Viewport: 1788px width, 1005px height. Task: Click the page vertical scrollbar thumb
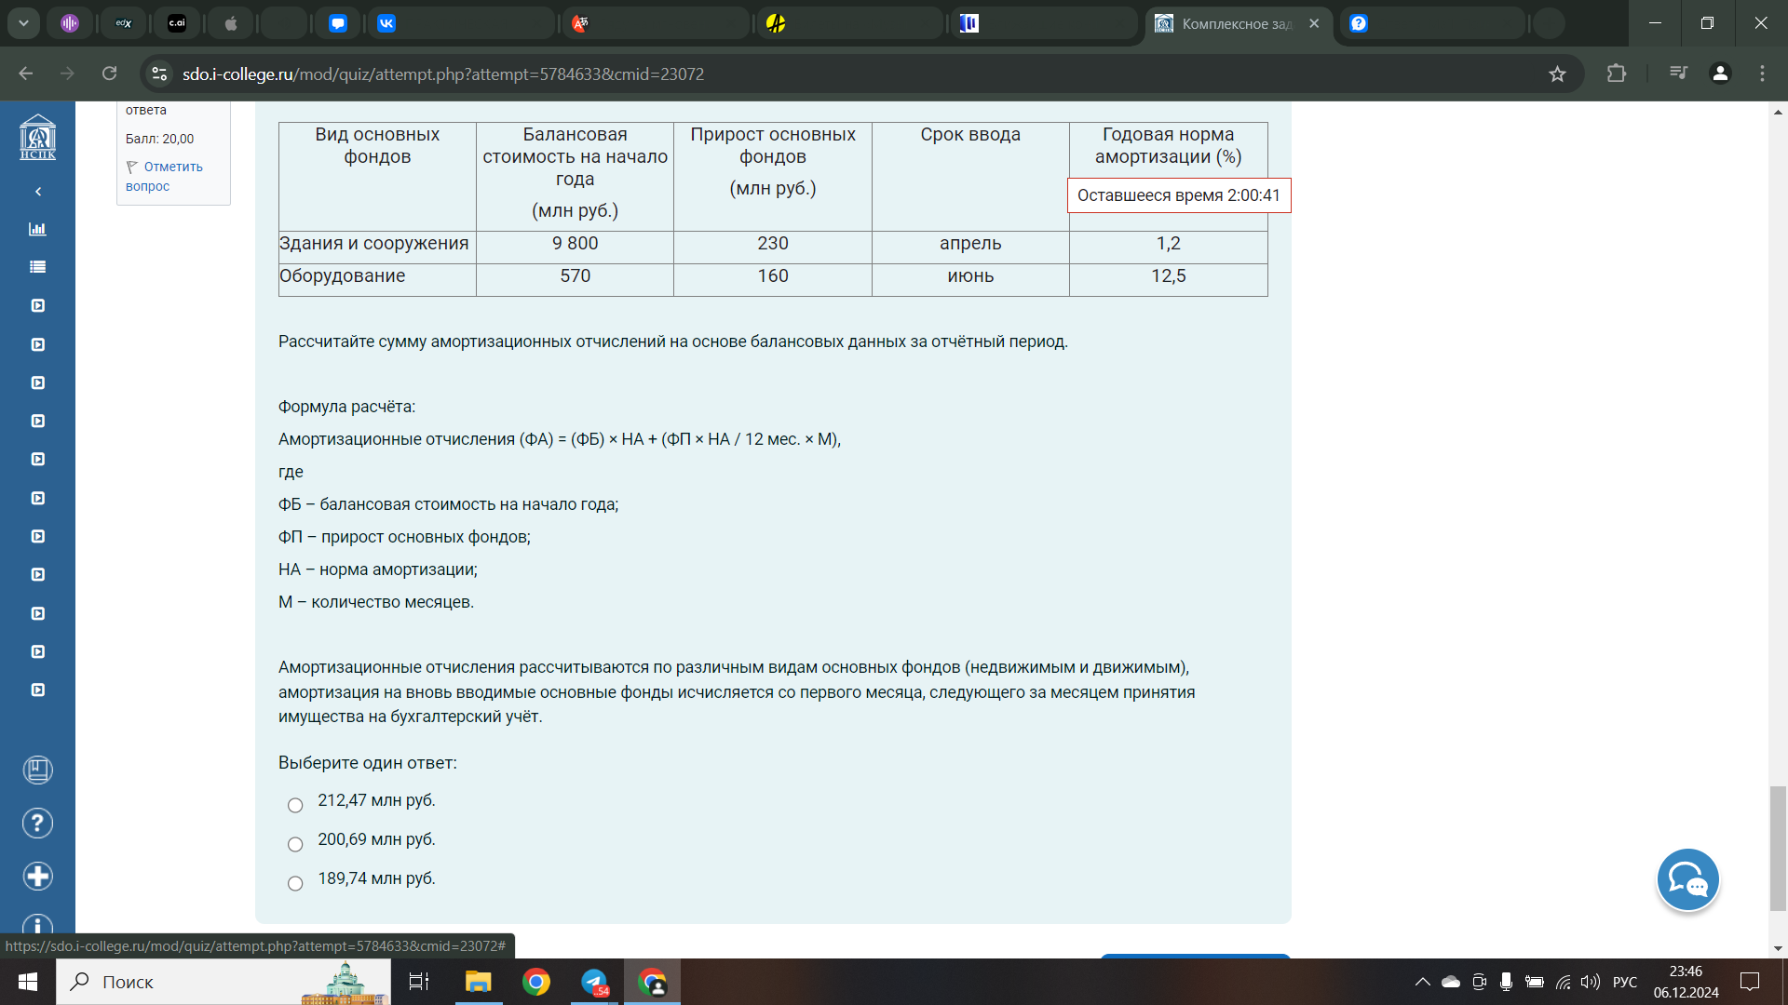pyautogui.click(x=1778, y=848)
